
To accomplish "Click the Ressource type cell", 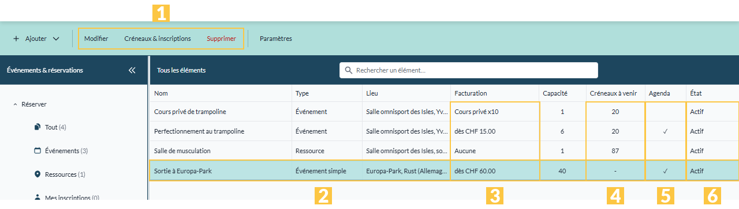I will click(327, 151).
